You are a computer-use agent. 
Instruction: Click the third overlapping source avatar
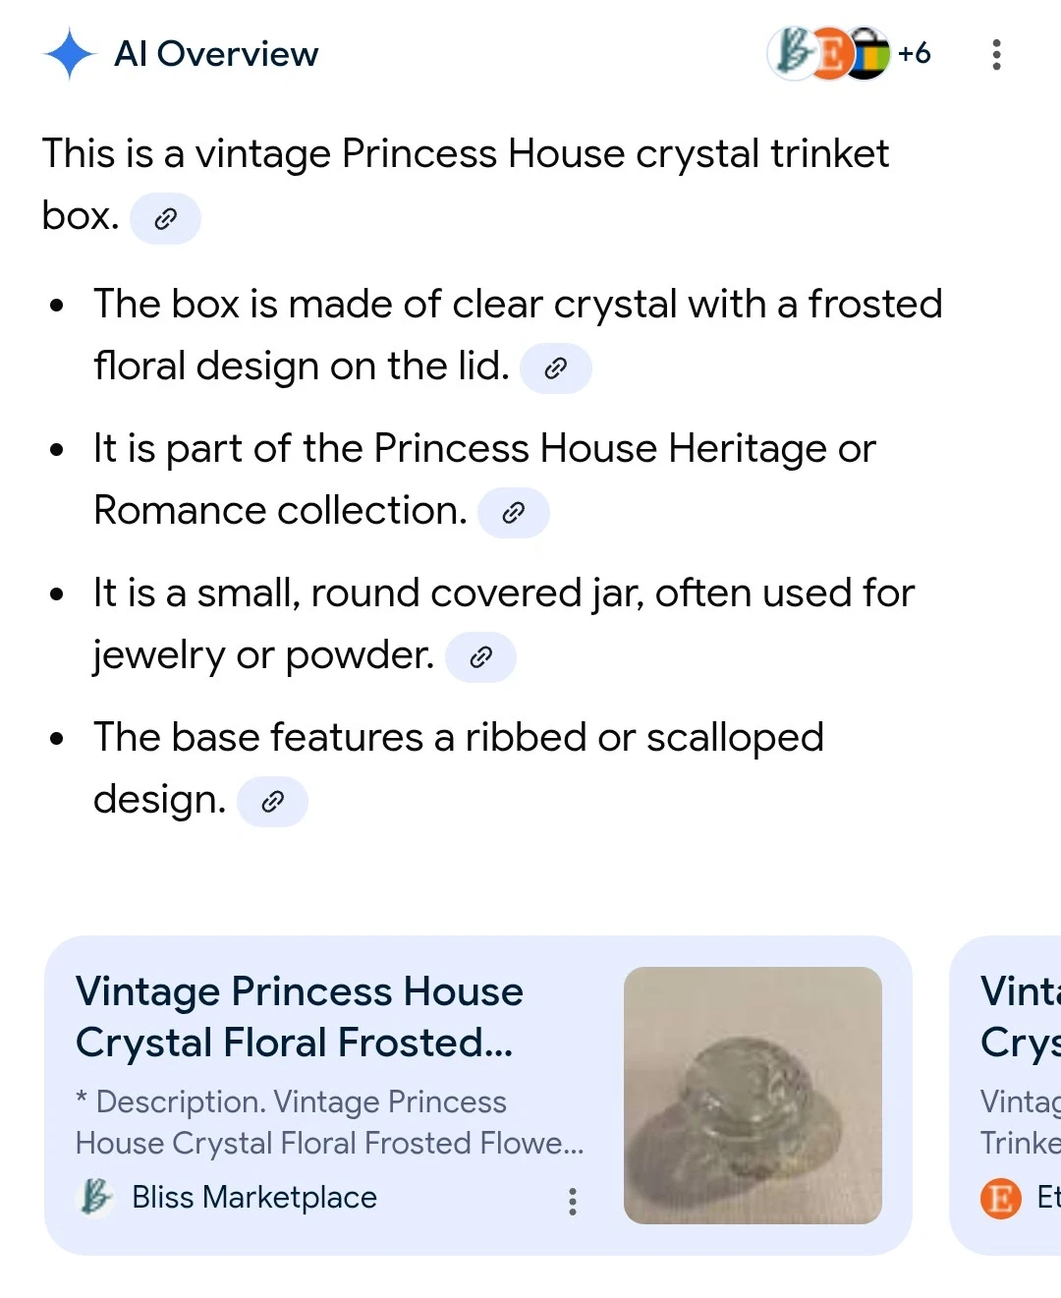coord(870,54)
